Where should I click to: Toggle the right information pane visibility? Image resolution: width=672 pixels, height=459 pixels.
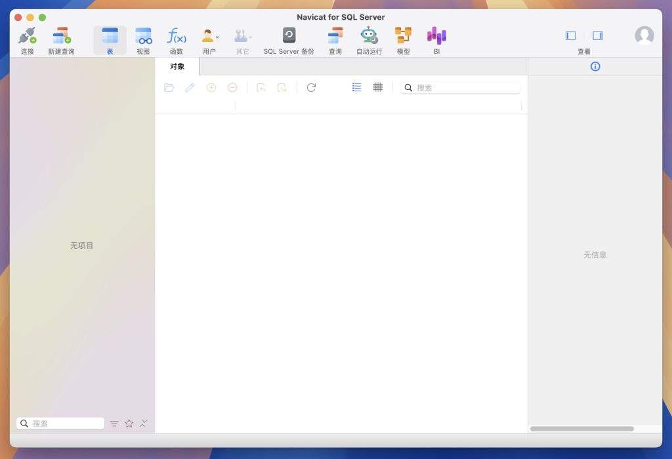click(597, 36)
